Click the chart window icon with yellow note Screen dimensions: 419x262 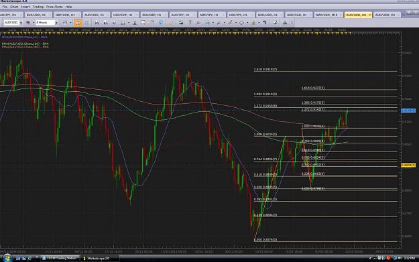pos(143,22)
